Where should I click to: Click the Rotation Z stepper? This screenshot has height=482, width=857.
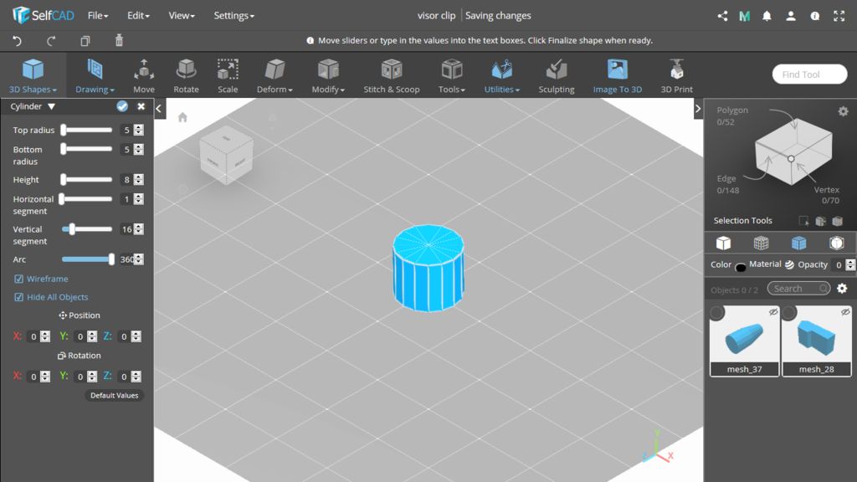[136, 377]
